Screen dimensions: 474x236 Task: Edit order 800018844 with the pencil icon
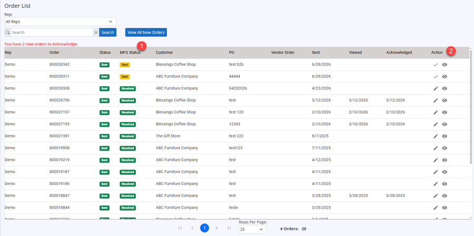(x=436, y=208)
